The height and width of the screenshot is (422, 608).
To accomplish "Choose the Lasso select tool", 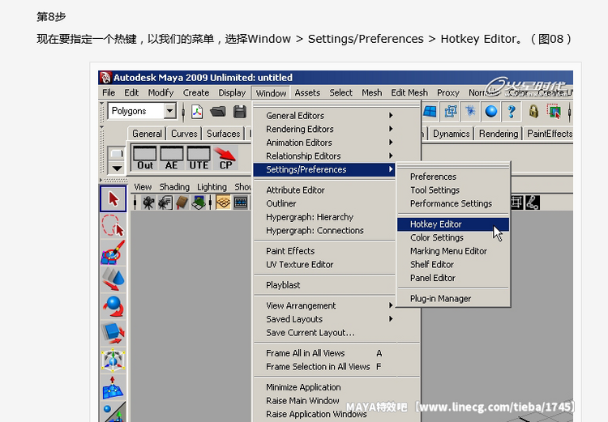I will pos(113,225).
